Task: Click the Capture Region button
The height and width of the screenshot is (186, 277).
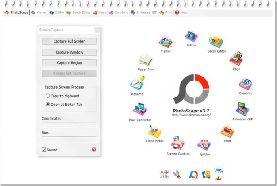Action: [69, 63]
